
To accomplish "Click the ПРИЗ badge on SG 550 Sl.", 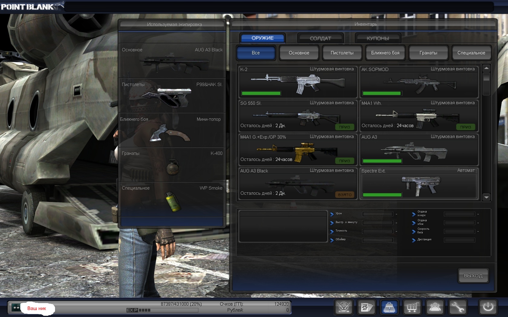I will (344, 127).
